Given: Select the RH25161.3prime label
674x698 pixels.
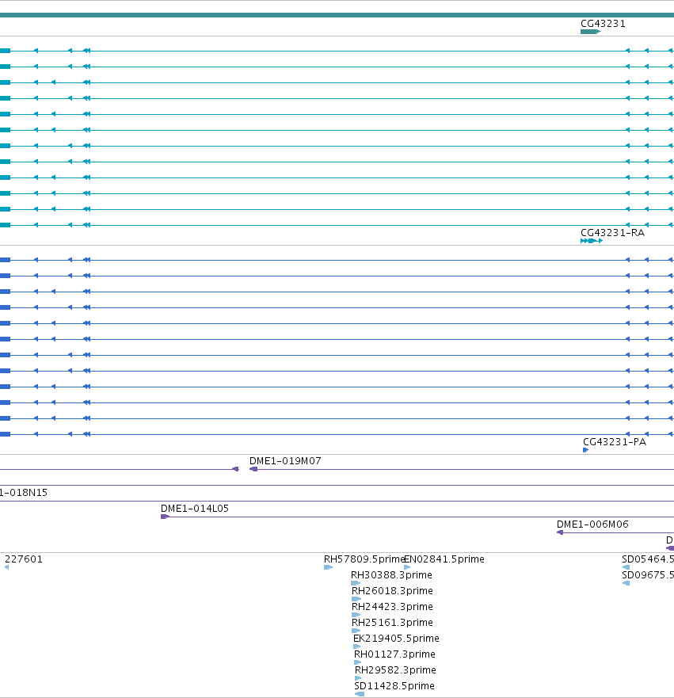Looking at the screenshot, I should 392,622.
